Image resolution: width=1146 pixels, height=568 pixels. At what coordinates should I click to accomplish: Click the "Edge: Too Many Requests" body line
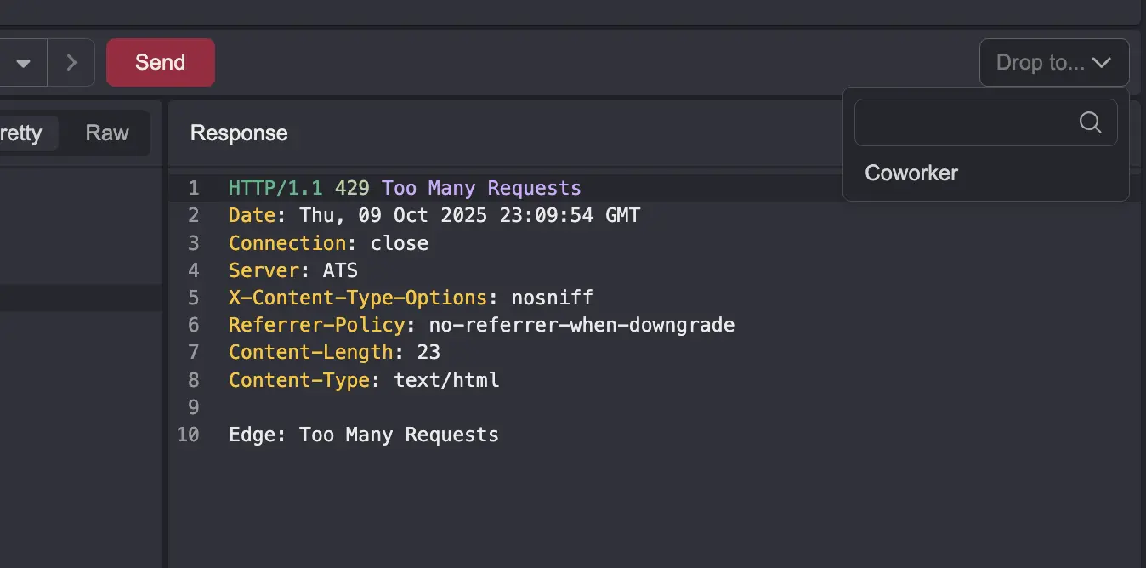pyautogui.click(x=364, y=435)
